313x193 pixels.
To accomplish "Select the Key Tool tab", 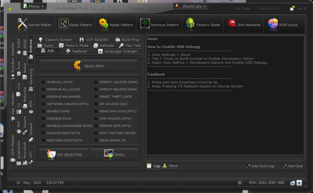I will [130, 45].
